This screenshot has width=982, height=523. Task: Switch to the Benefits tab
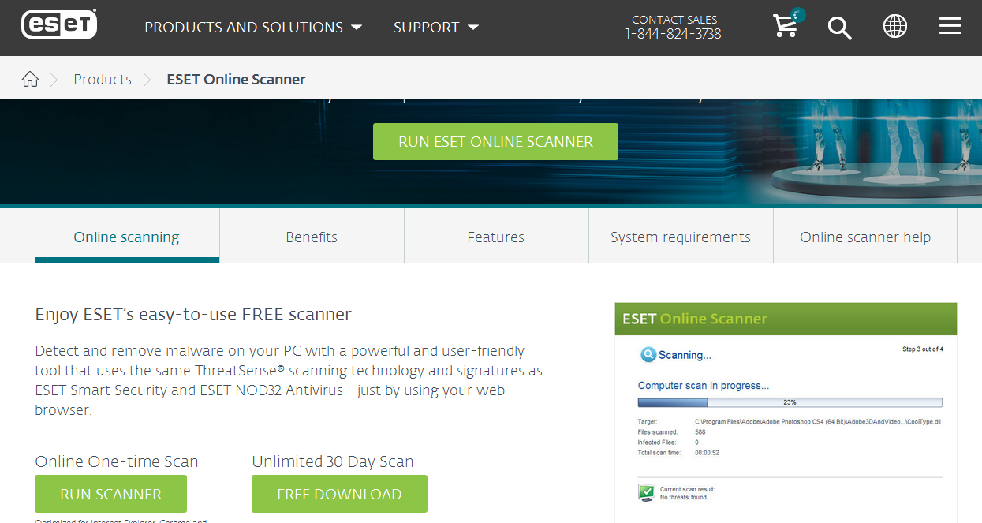pyautogui.click(x=312, y=237)
